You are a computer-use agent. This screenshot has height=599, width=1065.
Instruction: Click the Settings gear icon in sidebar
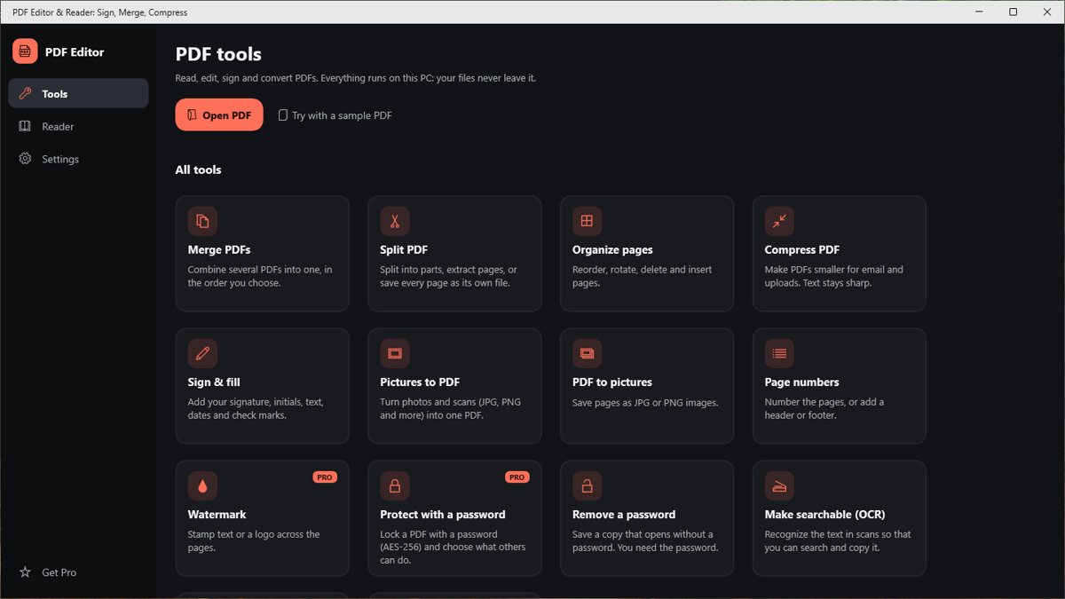25,159
